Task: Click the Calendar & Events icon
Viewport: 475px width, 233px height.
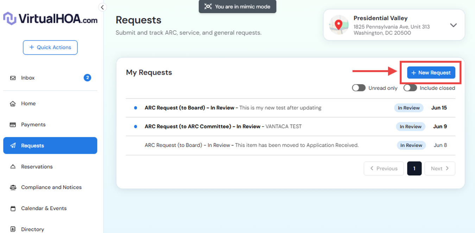Action: (13, 208)
